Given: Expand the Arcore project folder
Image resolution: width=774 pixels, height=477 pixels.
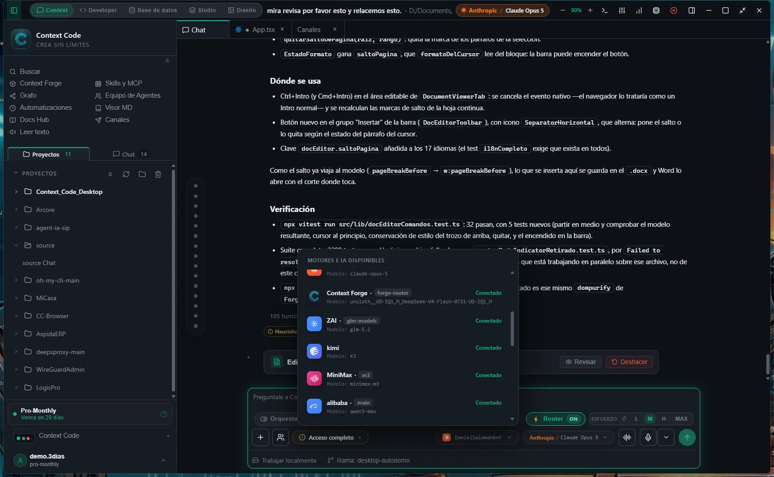Looking at the screenshot, I should click(16, 209).
